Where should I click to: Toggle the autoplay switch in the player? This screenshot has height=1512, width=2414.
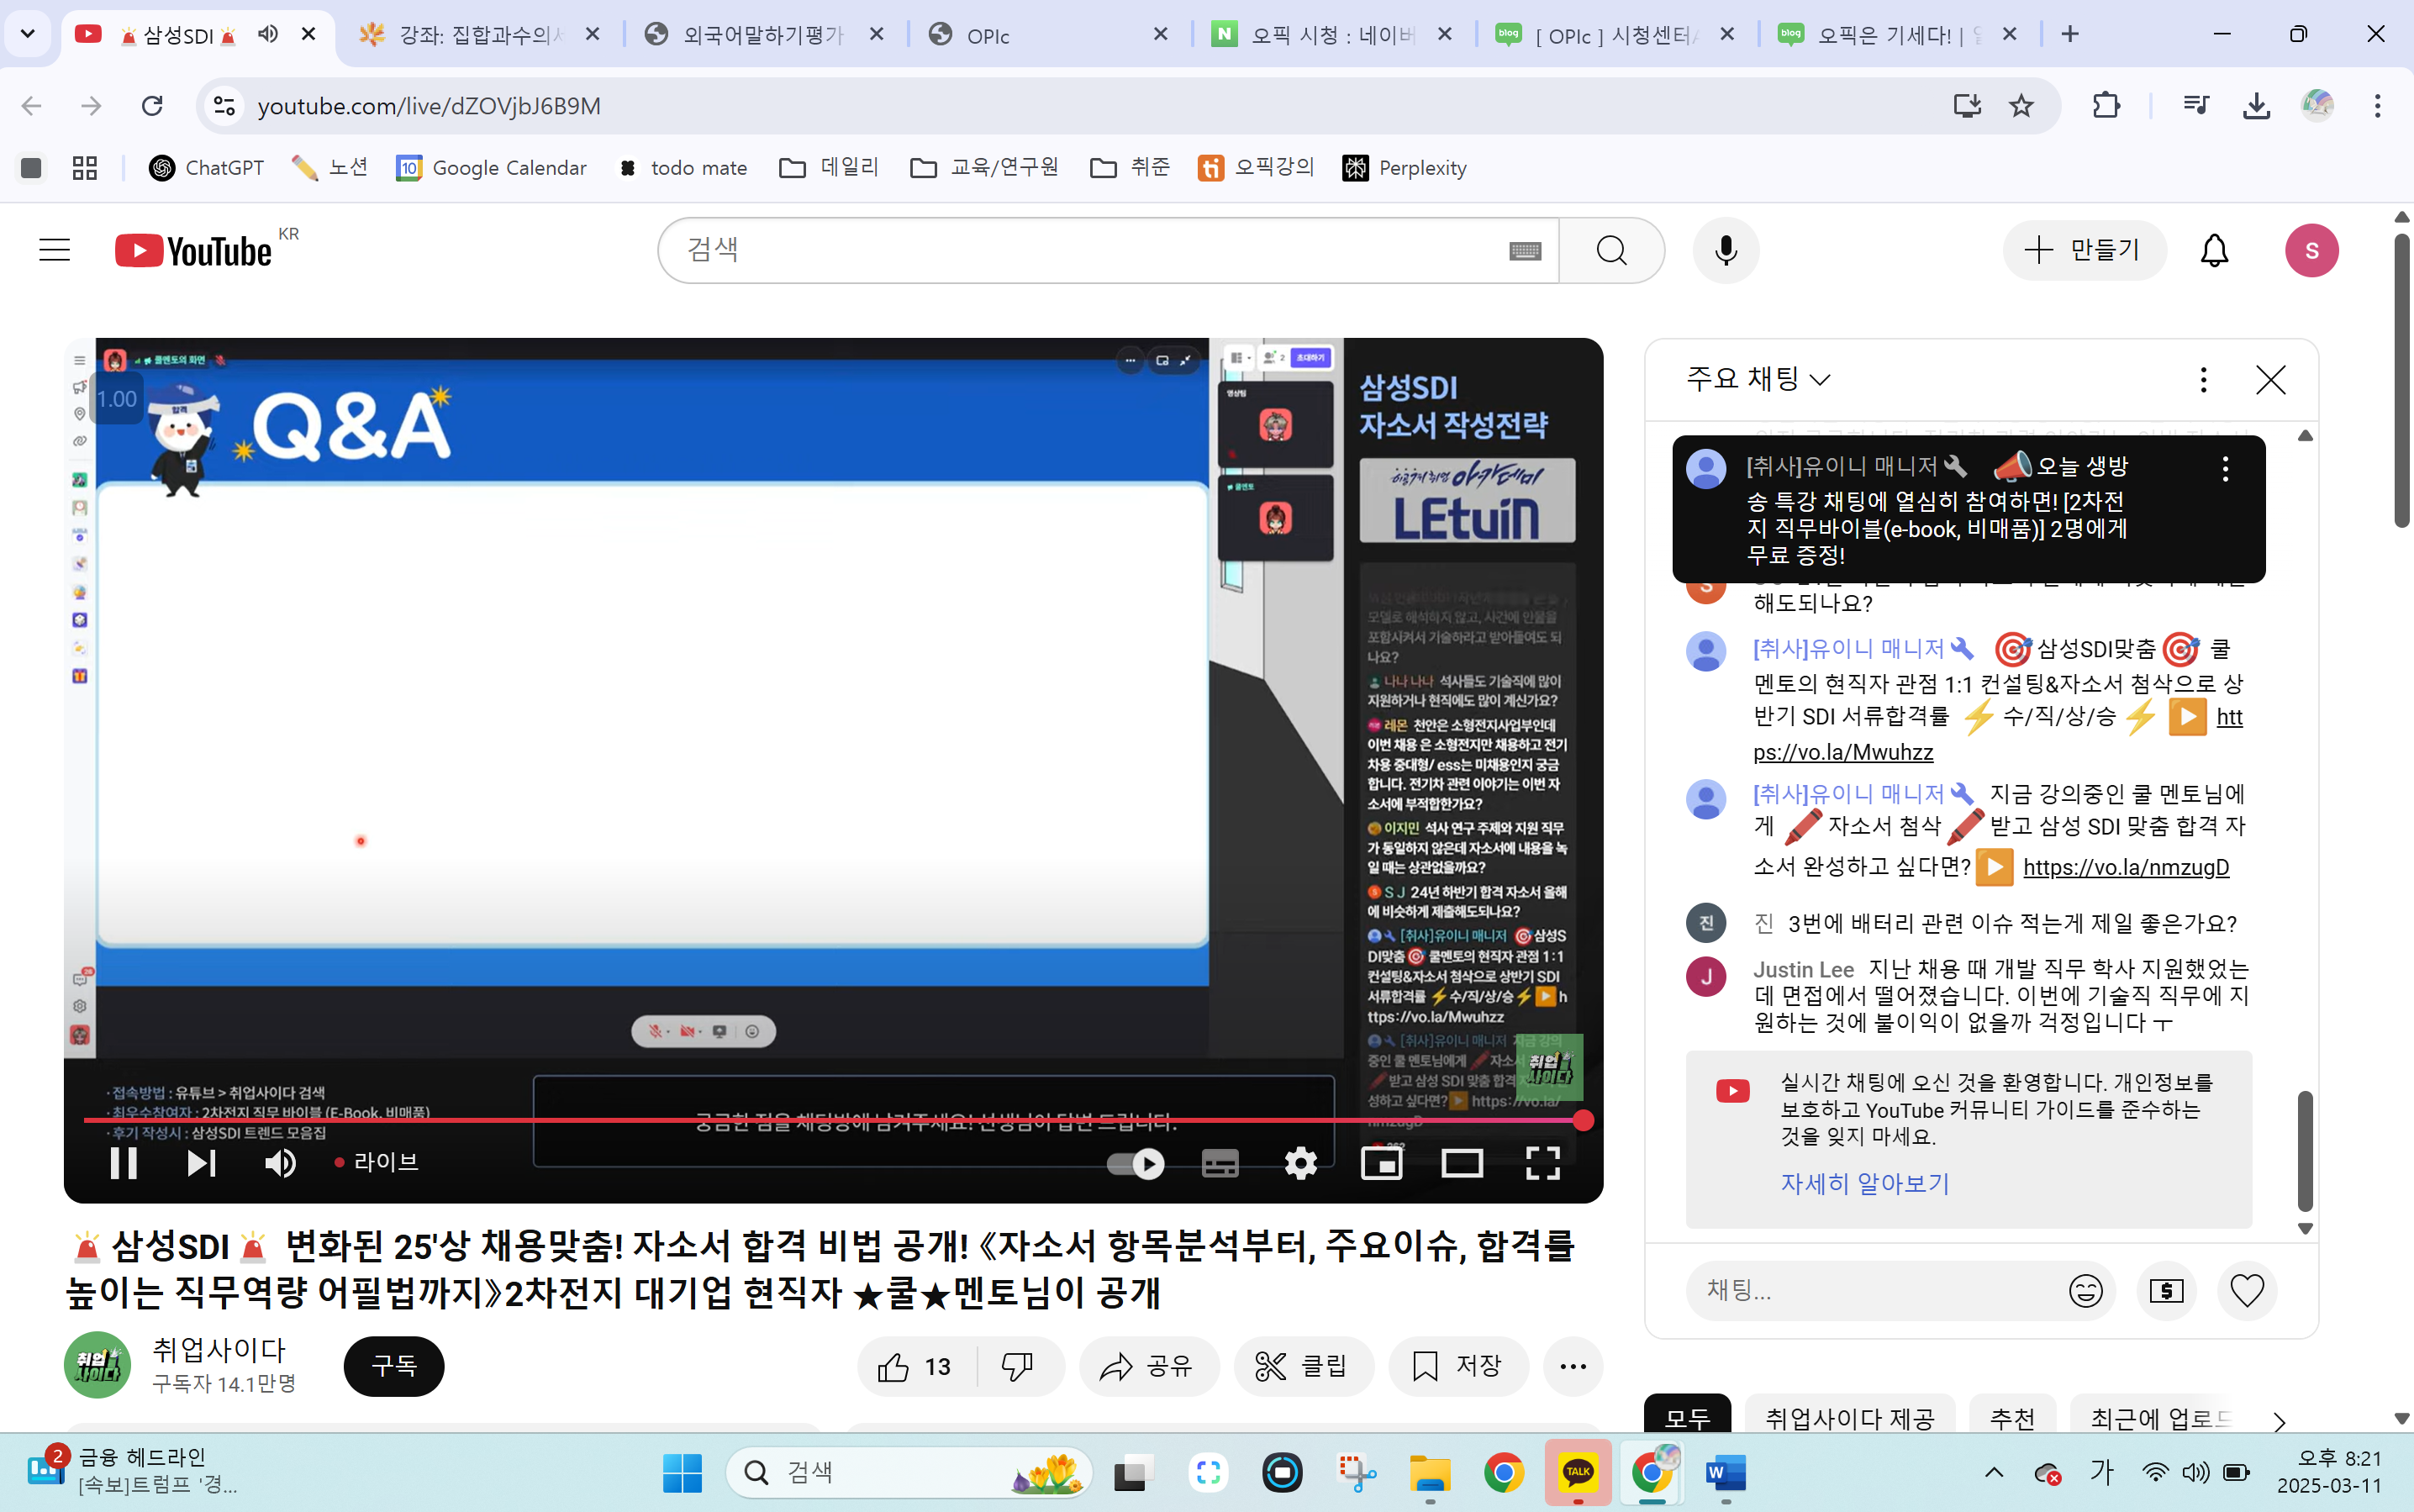pos(1137,1163)
